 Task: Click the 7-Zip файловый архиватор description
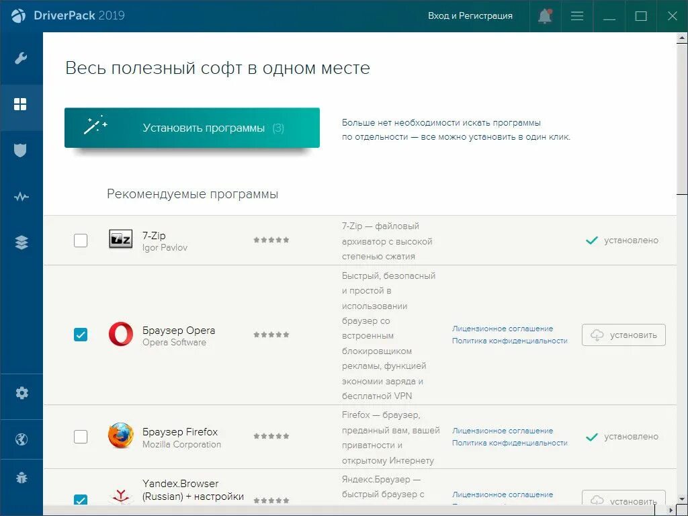[387, 241]
